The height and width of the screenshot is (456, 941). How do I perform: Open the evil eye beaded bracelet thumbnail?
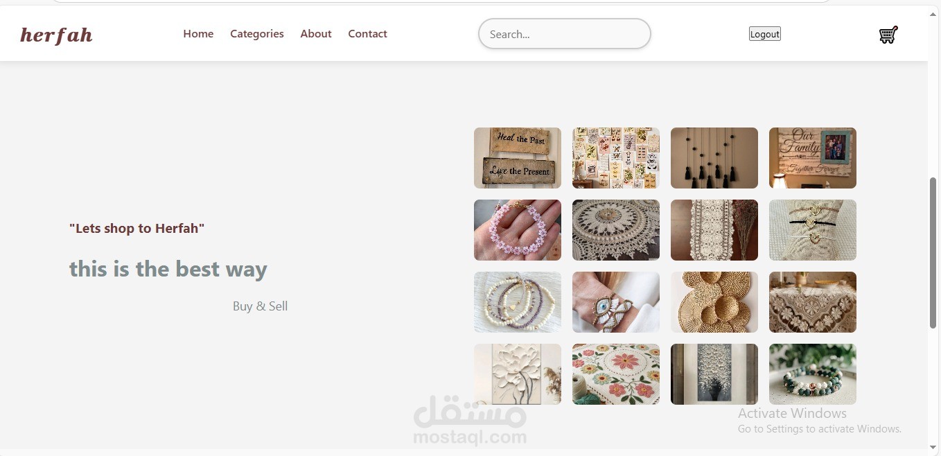click(x=616, y=302)
